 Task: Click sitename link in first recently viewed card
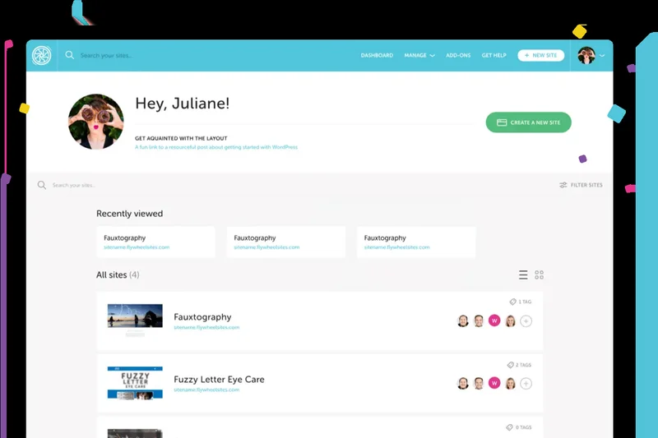(137, 247)
